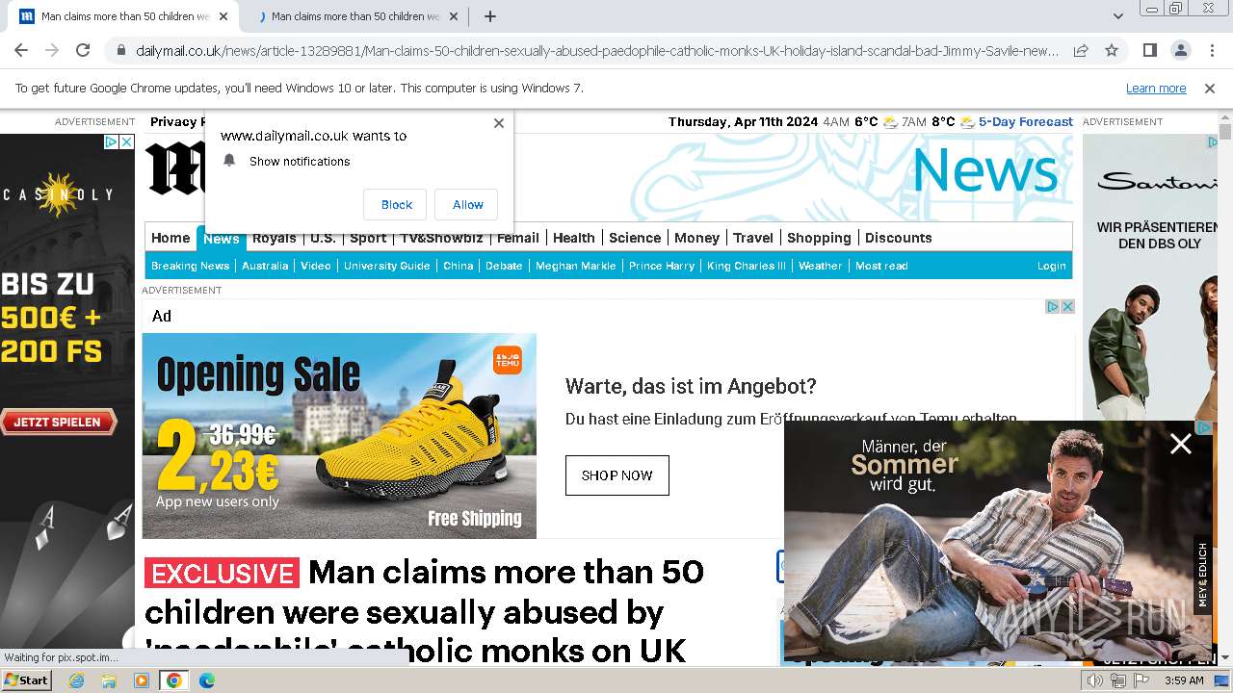Click the address bar URL

[x=597, y=50]
